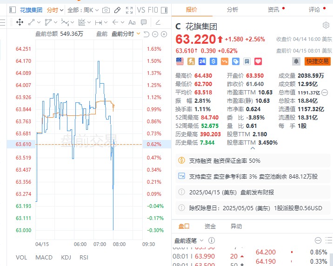This screenshot has height=266, width=333.
Task: Click the orange short-selling icon
Action: tap(225, 61)
